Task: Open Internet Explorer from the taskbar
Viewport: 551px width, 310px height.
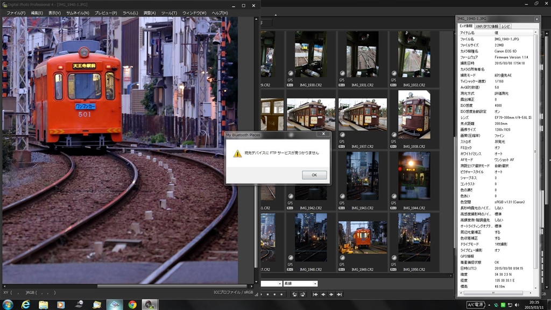Action: point(25,305)
